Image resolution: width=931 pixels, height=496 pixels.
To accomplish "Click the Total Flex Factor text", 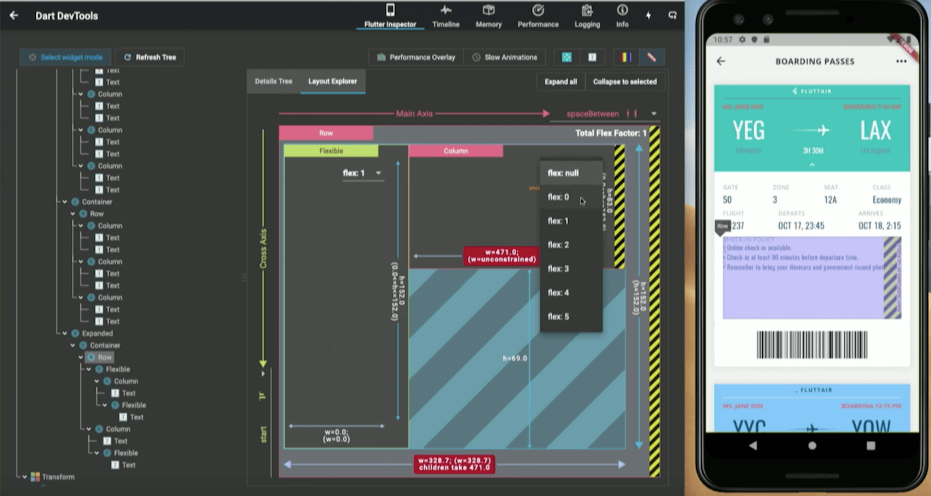I will coord(610,133).
